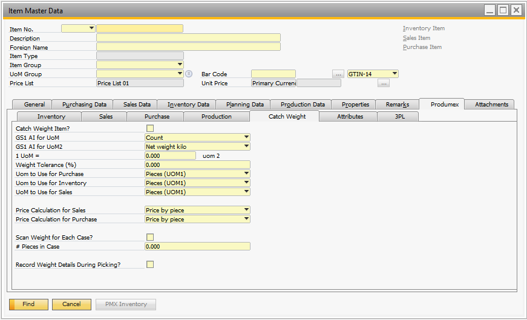This screenshot has height=320, width=527.
Task: Click the round icon beside UoM Group dropdown
Action: [189, 74]
